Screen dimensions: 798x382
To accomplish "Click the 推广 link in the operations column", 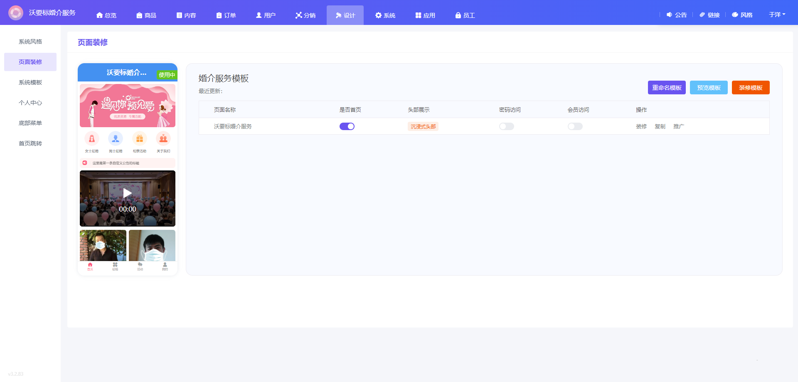I will pos(679,126).
